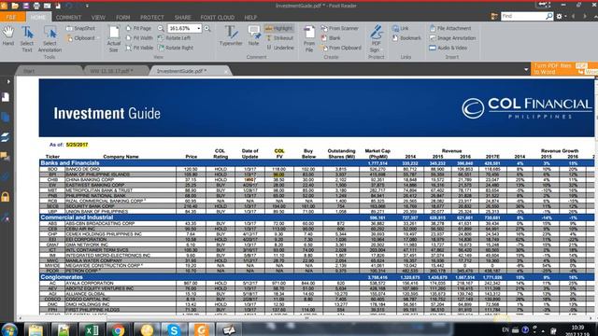The width and height of the screenshot is (598, 336).
Task: Switch to the VIEW ribbon tab
Action: (98, 17)
